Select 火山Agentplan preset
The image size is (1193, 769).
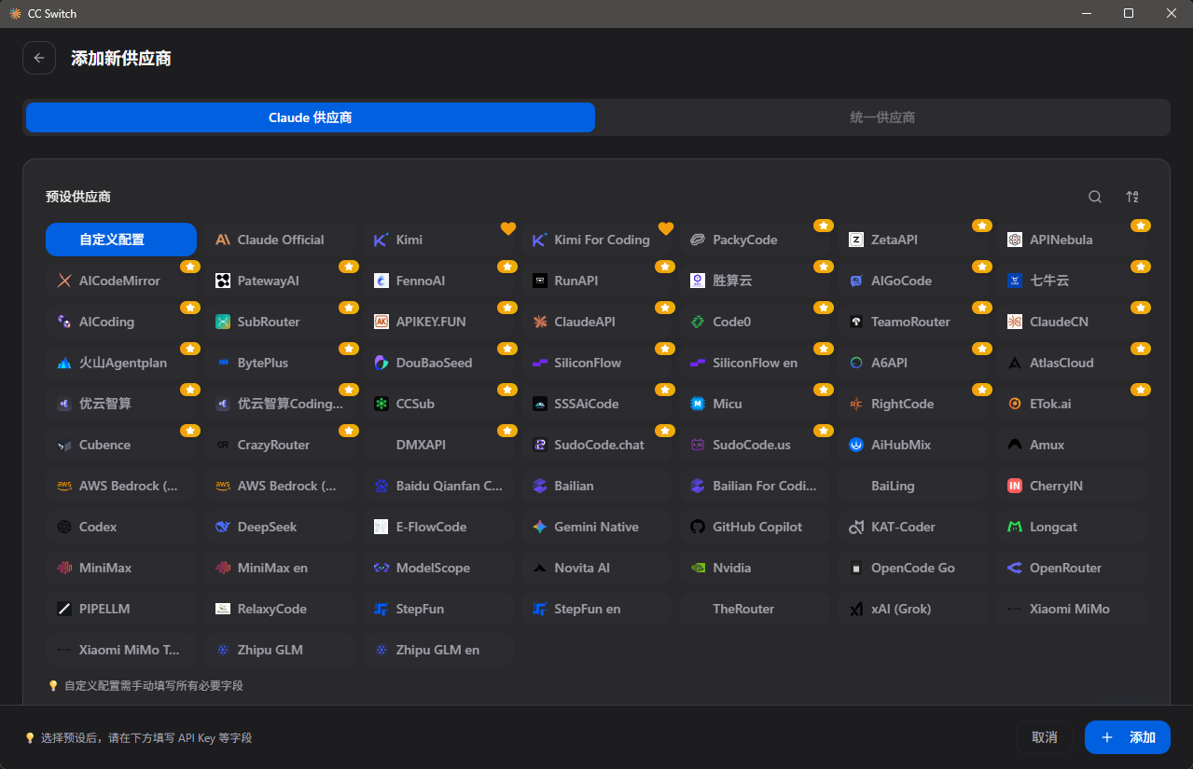pos(121,363)
